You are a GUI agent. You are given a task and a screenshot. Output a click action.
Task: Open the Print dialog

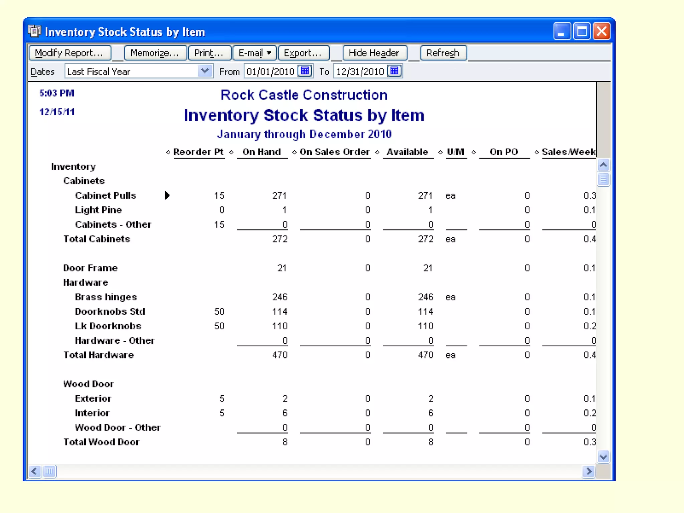click(209, 53)
